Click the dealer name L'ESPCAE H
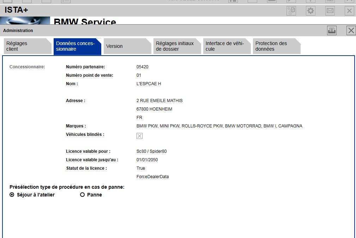Viewport: 356px width, 238px height. [149, 84]
